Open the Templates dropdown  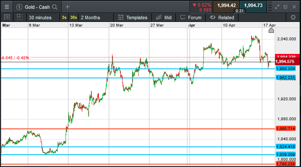pyautogui.click(x=133, y=18)
